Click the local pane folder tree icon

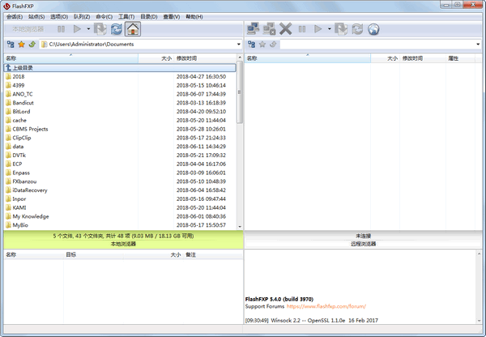pyautogui.click(x=11, y=44)
